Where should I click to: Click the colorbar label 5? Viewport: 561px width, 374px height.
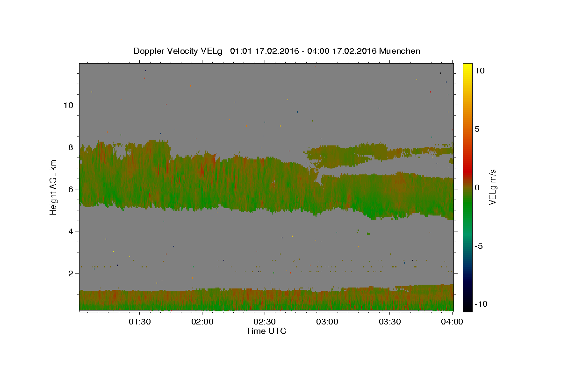tap(477, 129)
